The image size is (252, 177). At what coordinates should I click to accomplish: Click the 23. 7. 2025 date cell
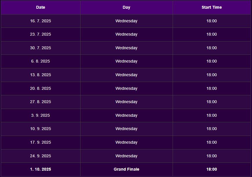tap(41, 34)
